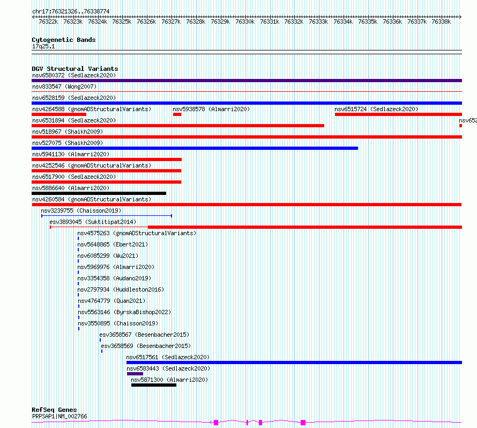Click the blue nsv6528159 variant bar

[x=247, y=103]
